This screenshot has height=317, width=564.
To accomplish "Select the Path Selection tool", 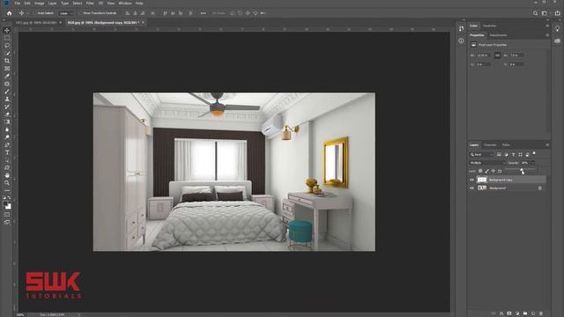I will (x=7, y=160).
